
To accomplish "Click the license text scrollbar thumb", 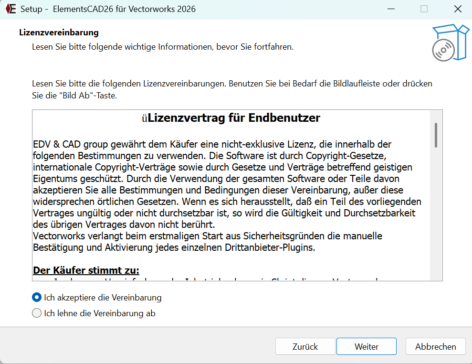I will point(436,135).
